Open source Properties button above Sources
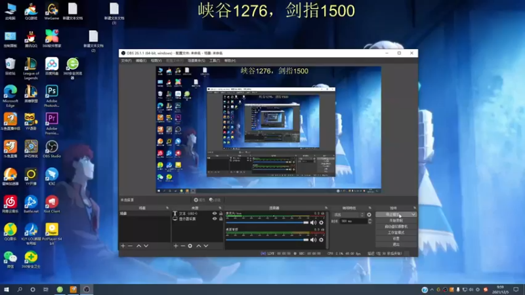Image resolution: width=525 pixels, height=295 pixels. click(x=199, y=200)
